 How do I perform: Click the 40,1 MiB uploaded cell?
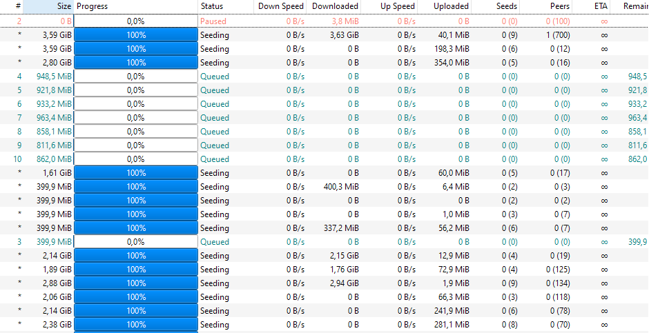pos(454,35)
